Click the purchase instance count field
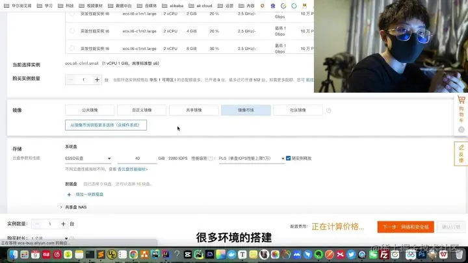Viewport: 468px width, 263px height. click(x=84, y=80)
